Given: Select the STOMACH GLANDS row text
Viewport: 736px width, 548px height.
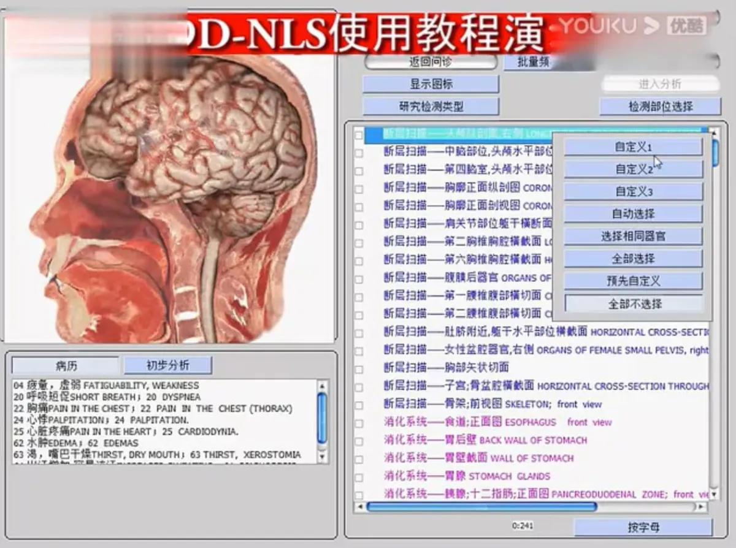Looking at the screenshot, I should coord(467,476).
